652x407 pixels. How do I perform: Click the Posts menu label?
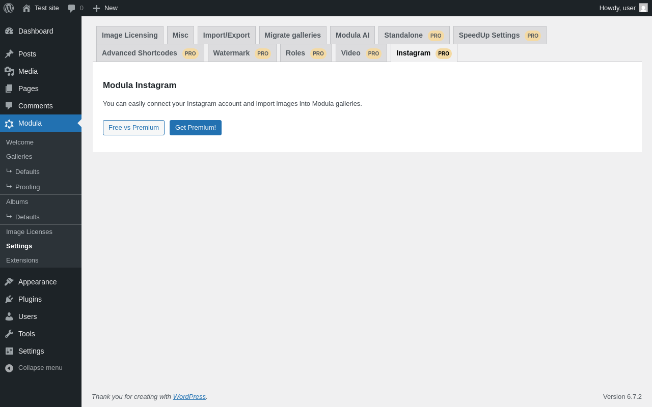[x=27, y=54]
